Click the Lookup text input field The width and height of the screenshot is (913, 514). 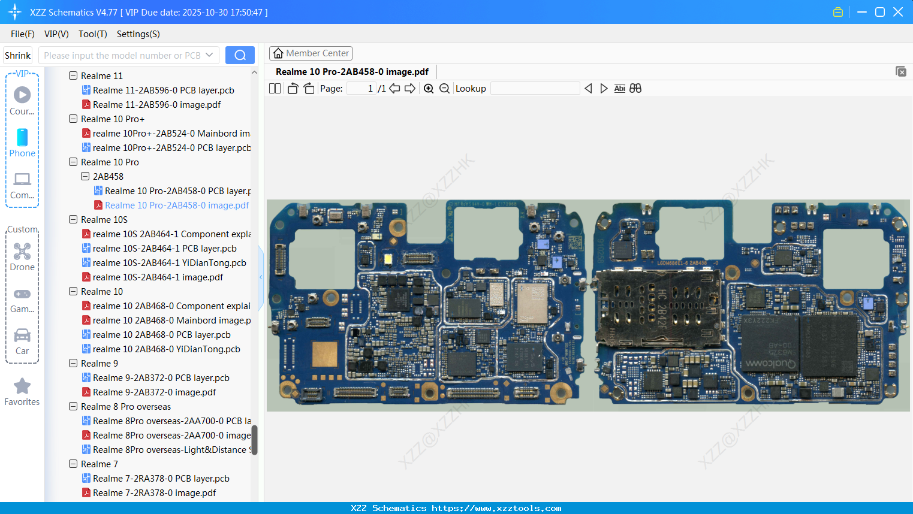[x=535, y=89]
